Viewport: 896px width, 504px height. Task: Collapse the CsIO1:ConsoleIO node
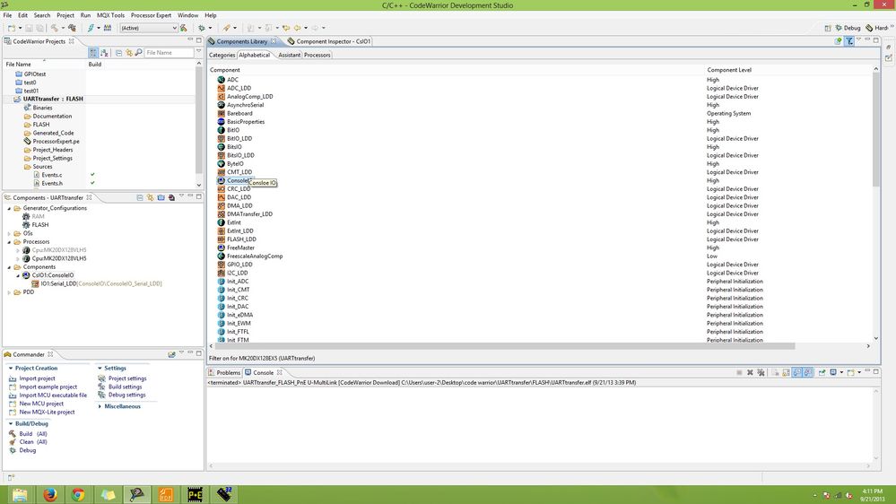click(18, 275)
